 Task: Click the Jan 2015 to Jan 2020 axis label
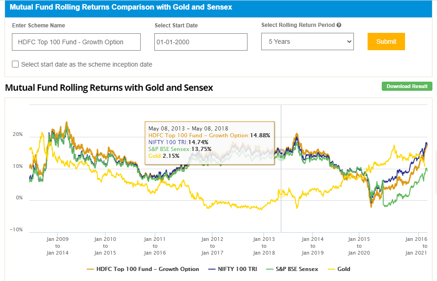(359, 246)
